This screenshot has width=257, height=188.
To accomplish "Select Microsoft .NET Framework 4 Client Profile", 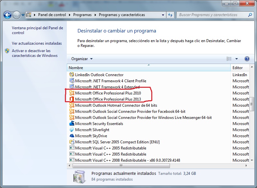I will coord(111,81).
